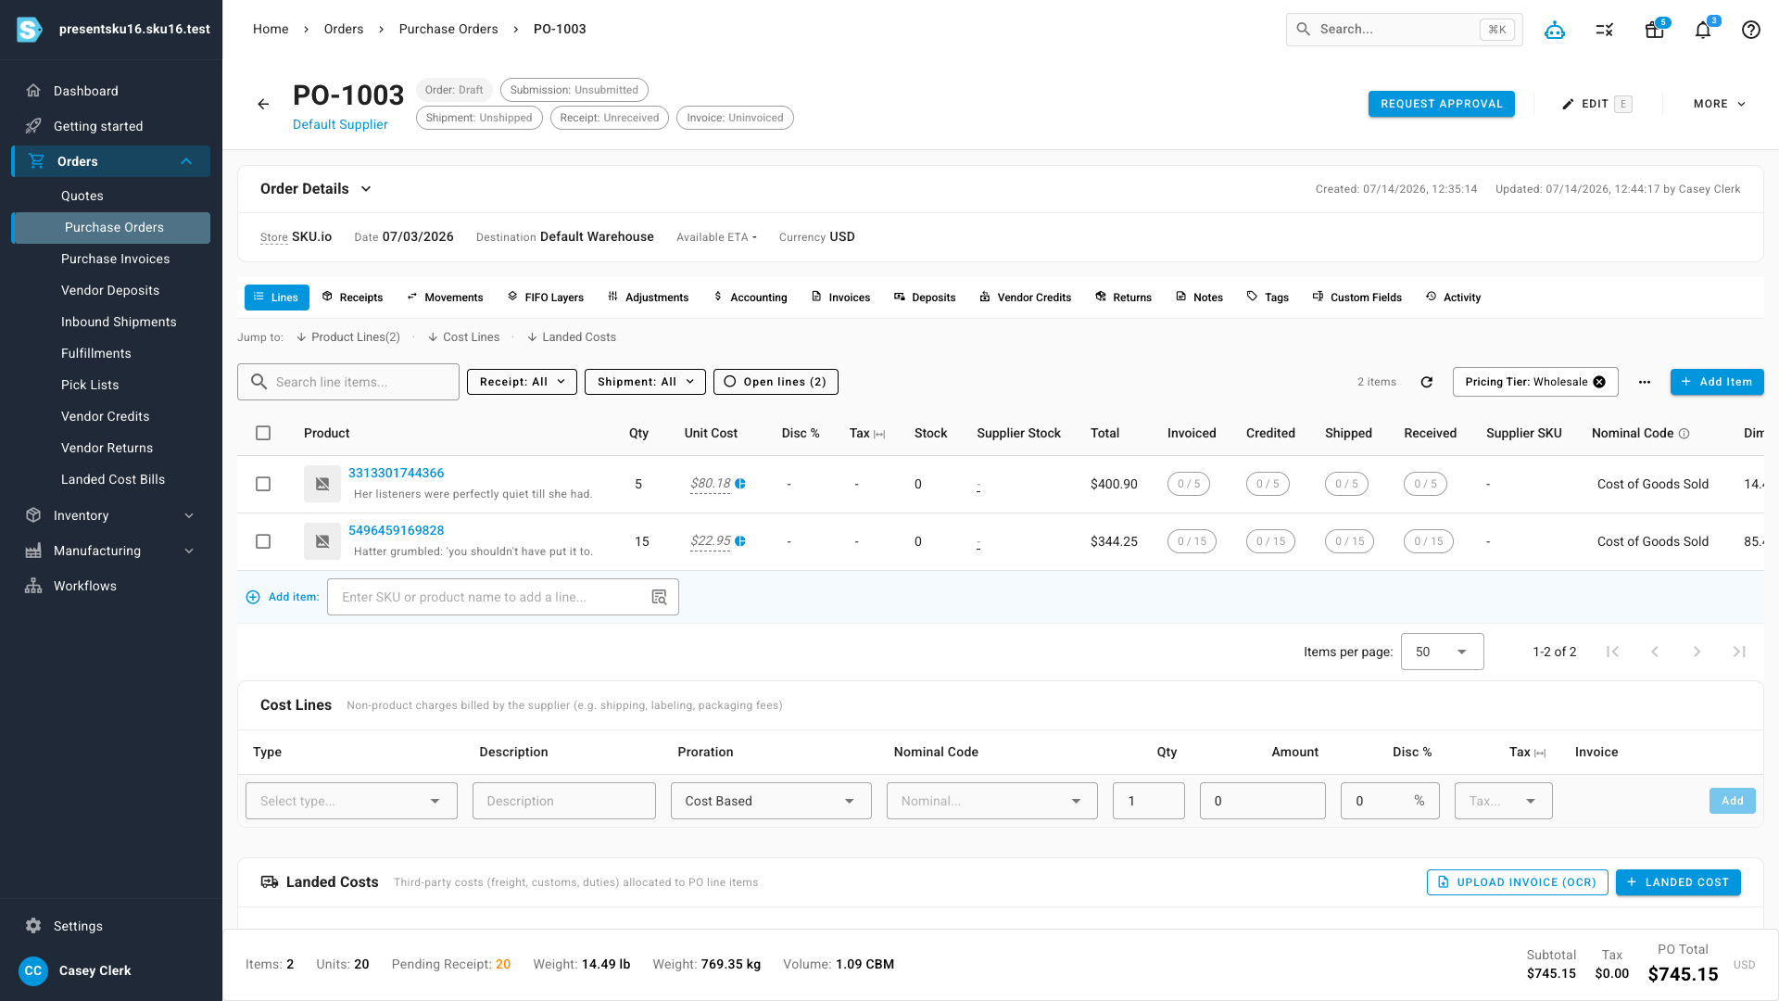Open the AI assistant robot icon

(x=1555, y=30)
